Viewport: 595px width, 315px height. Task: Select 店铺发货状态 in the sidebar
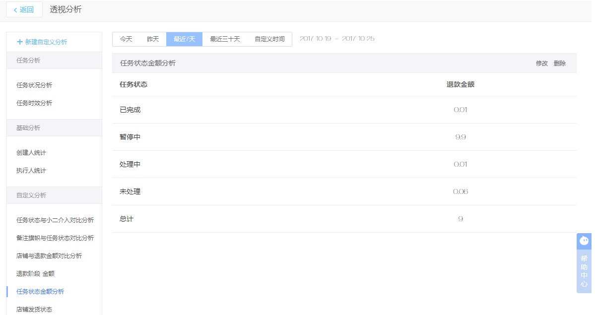34,309
